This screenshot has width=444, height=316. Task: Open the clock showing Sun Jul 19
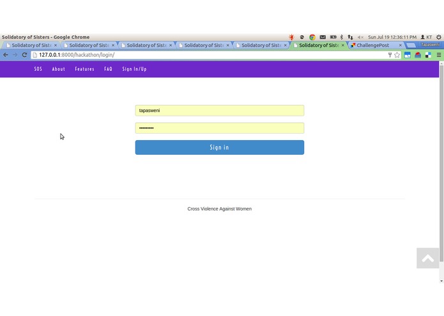coord(392,37)
